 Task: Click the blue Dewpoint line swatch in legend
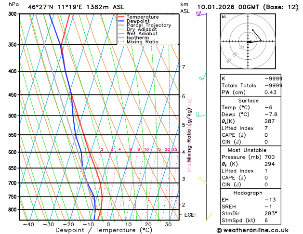121,21
